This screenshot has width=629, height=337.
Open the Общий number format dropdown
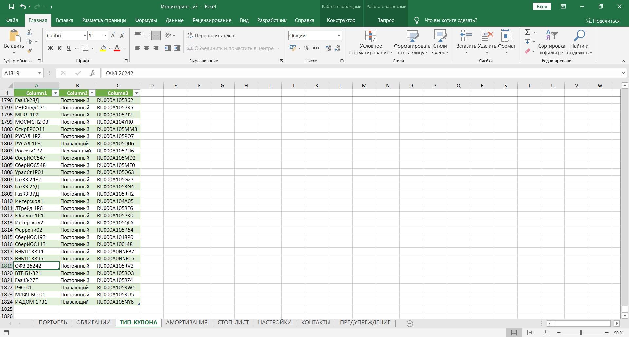[x=339, y=35]
